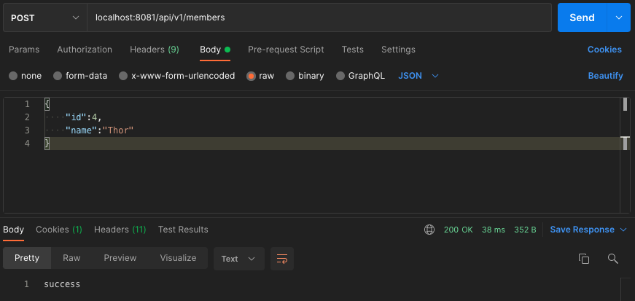Click the "id":4 line in editor
Viewport: 635px width, 301px height.
pyautogui.click(x=83, y=117)
